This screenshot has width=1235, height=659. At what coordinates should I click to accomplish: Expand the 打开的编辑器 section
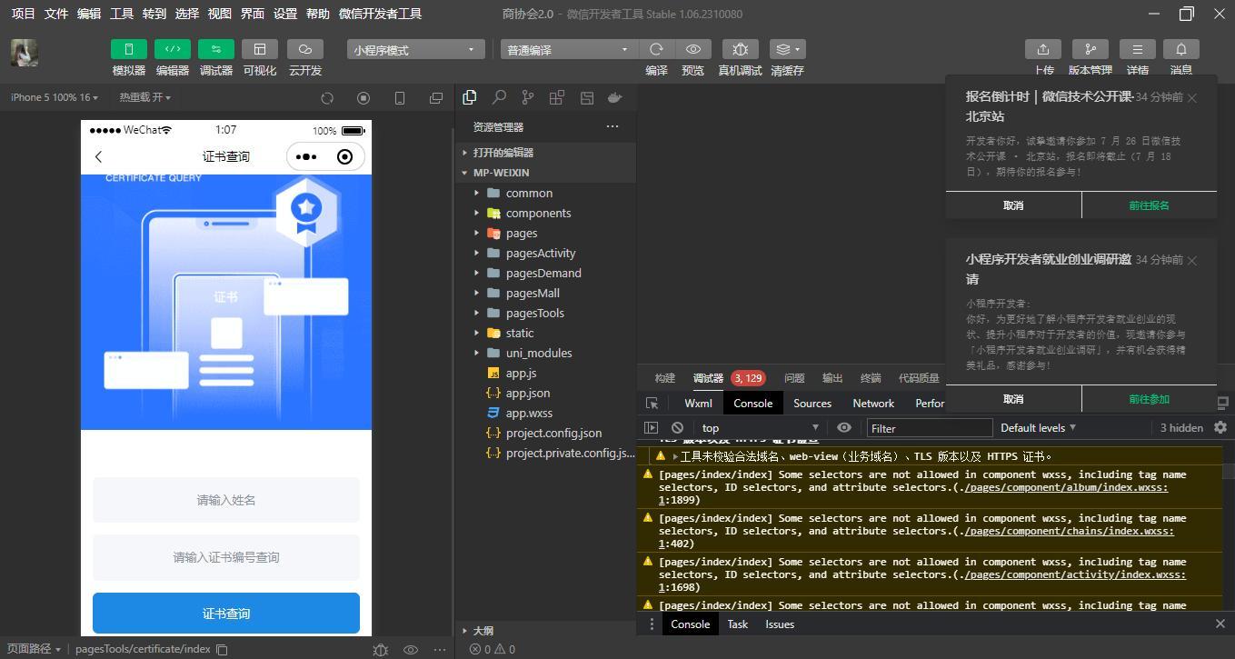[x=545, y=153]
